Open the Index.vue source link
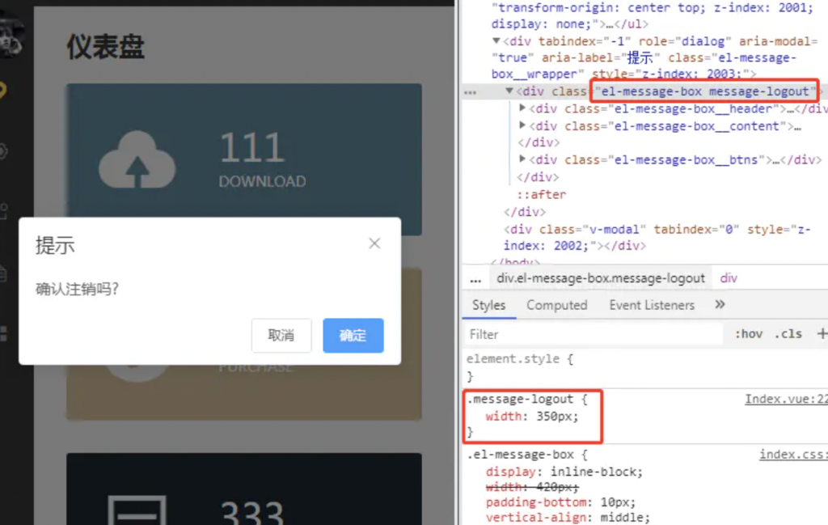Viewport: 828px width, 525px height. click(x=784, y=399)
